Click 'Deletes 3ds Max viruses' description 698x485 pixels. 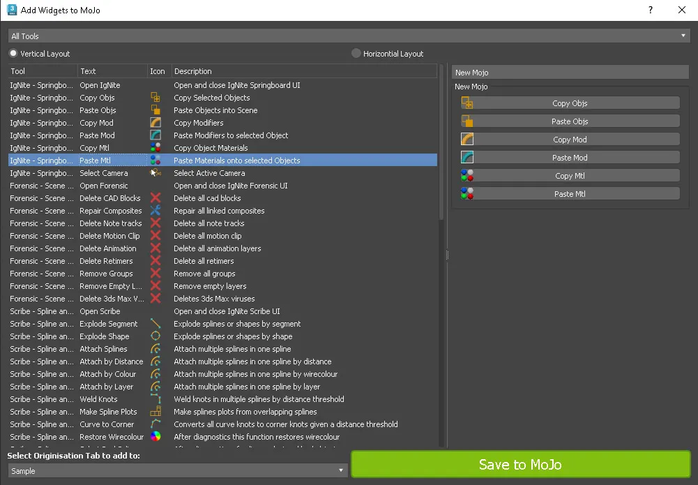[x=214, y=299]
